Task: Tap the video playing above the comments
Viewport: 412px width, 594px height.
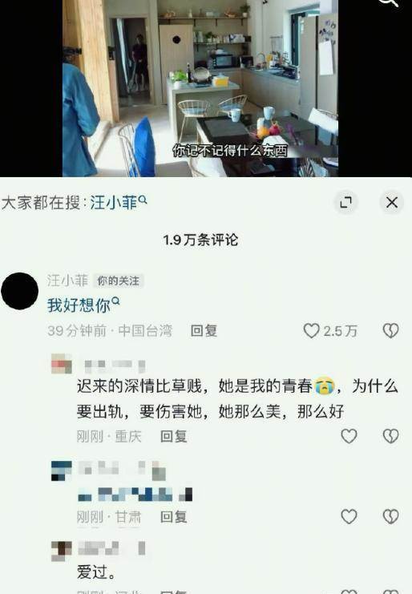Action: [x=200, y=88]
